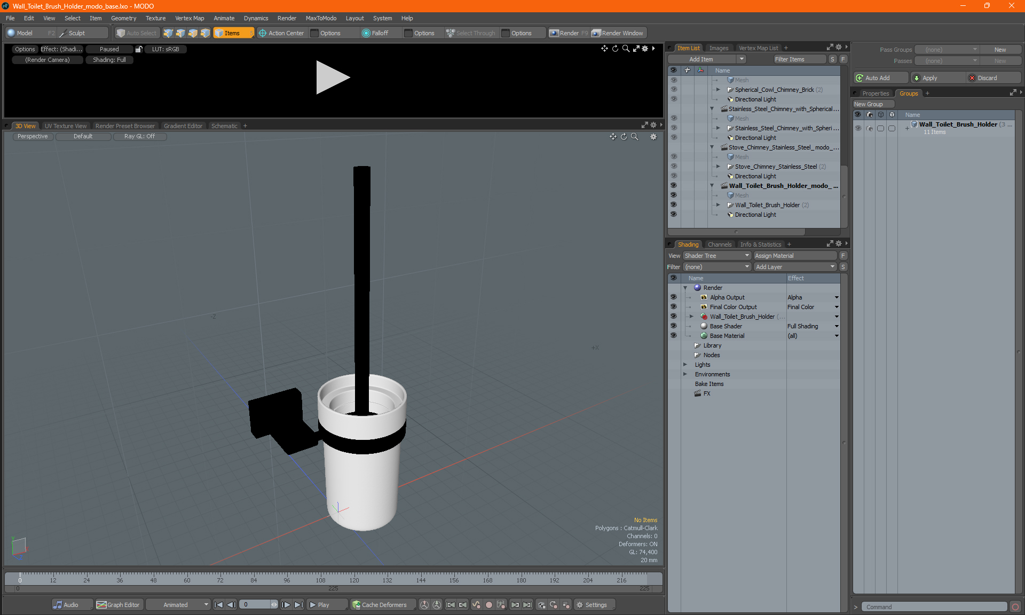Toggle Options checkbox next to Action Center
Viewport: 1025px width, 615px height.
(315, 33)
